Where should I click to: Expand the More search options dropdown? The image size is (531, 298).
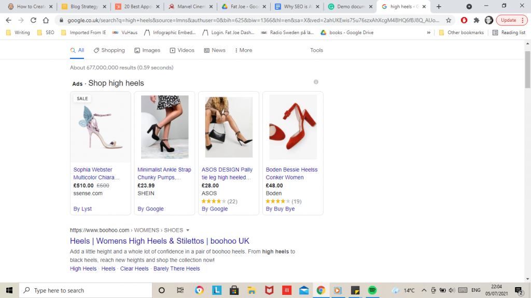click(243, 50)
